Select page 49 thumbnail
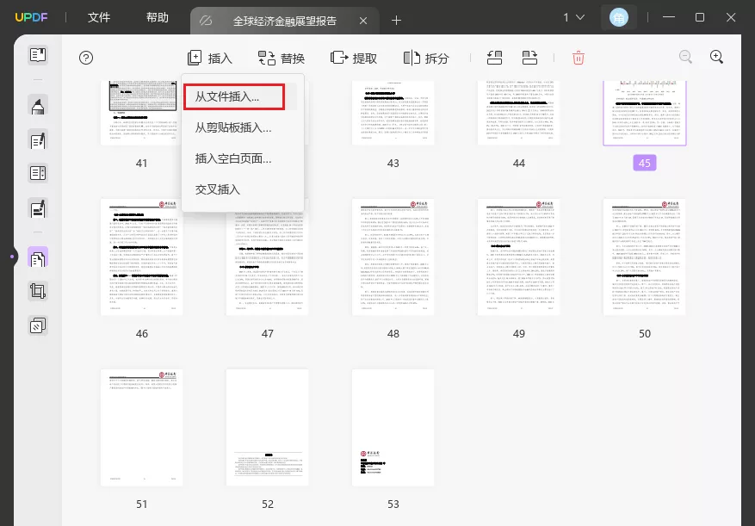The image size is (755, 526). 518,257
